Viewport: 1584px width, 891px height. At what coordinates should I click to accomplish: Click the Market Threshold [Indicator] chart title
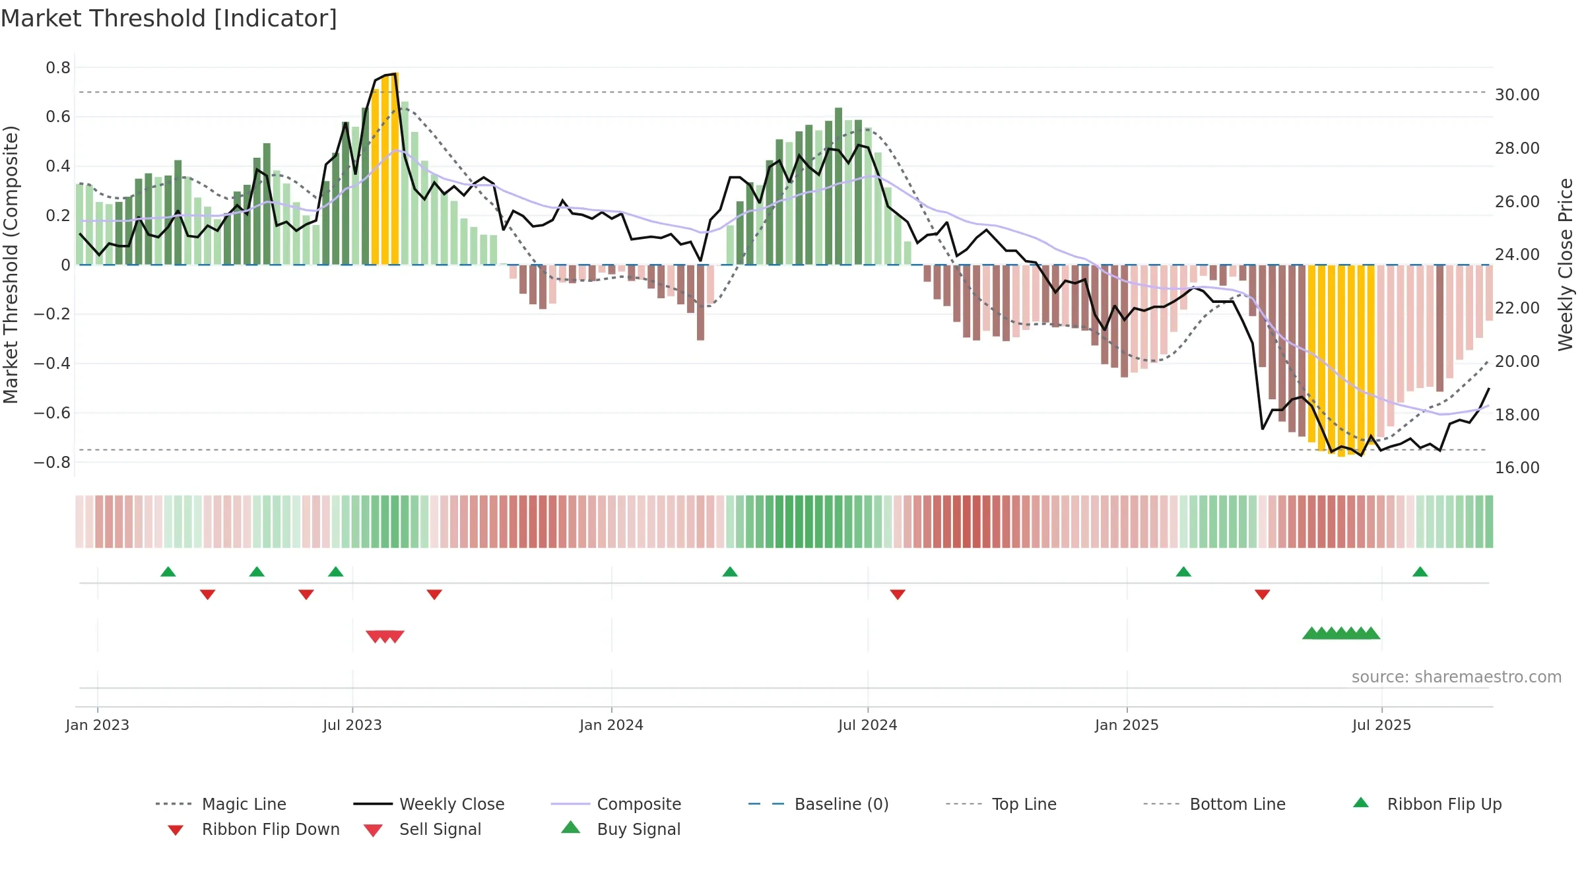(x=169, y=18)
